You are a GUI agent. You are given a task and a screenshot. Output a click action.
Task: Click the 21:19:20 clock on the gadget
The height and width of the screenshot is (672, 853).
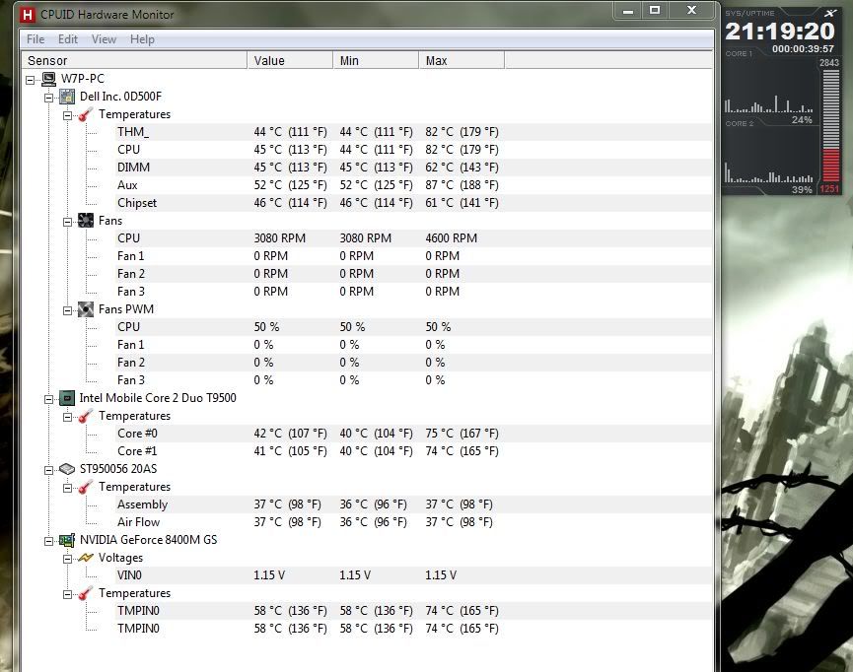pos(780,31)
